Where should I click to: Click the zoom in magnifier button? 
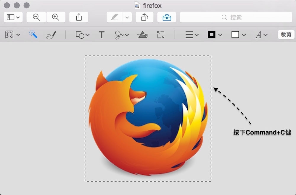[56, 17]
